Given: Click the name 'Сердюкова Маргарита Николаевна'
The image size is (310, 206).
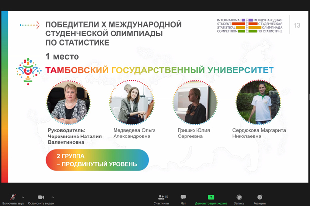Looking at the screenshot, I should 259,133.
